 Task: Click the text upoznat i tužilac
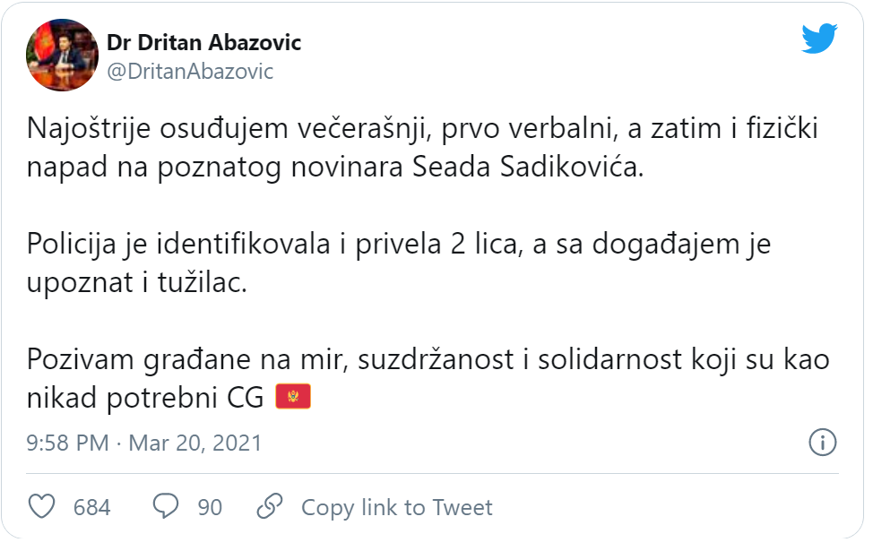pyautogui.click(x=136, y=282)
